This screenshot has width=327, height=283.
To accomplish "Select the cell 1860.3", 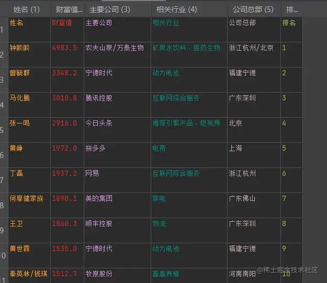I will point(67,231).
